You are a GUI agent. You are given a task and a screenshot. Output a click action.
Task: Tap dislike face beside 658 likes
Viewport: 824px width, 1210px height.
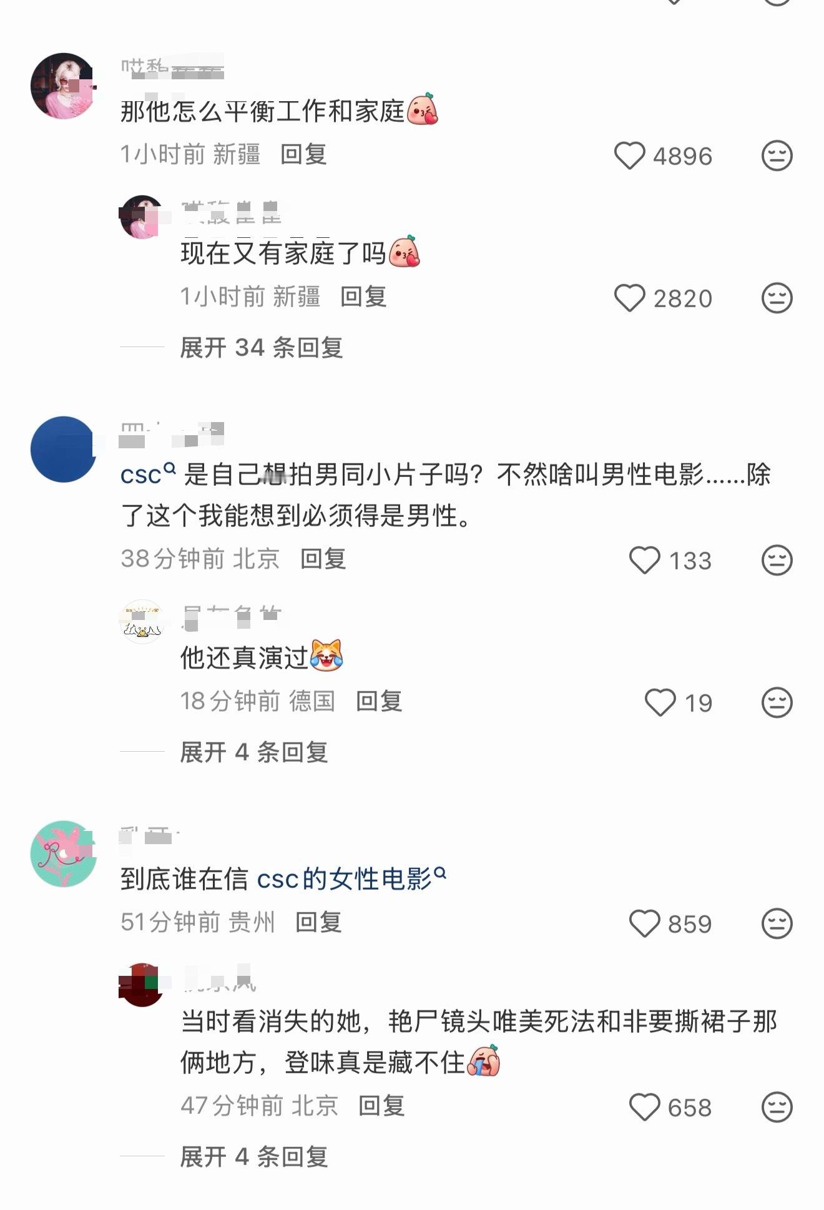click(x=777, y=1107)
